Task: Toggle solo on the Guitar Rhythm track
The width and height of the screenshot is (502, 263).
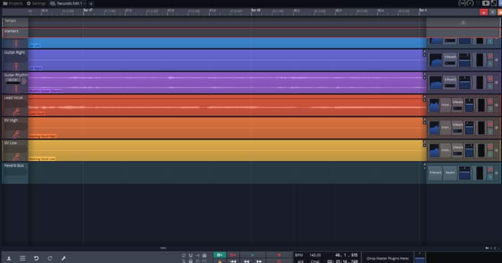Action: coord(489,86)
